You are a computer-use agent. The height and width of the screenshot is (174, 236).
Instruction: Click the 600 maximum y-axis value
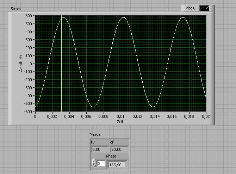point(30,16)
